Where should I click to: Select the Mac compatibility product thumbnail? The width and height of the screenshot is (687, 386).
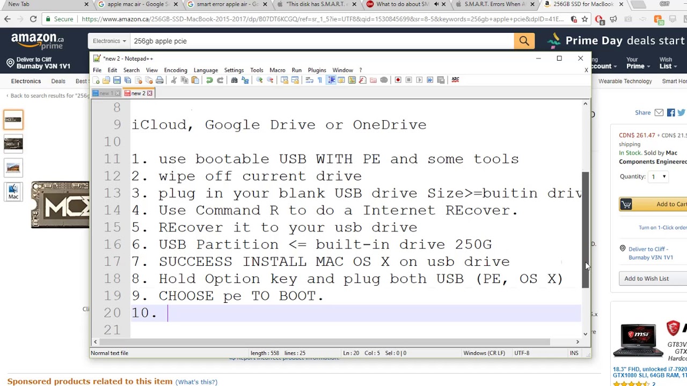13,192
